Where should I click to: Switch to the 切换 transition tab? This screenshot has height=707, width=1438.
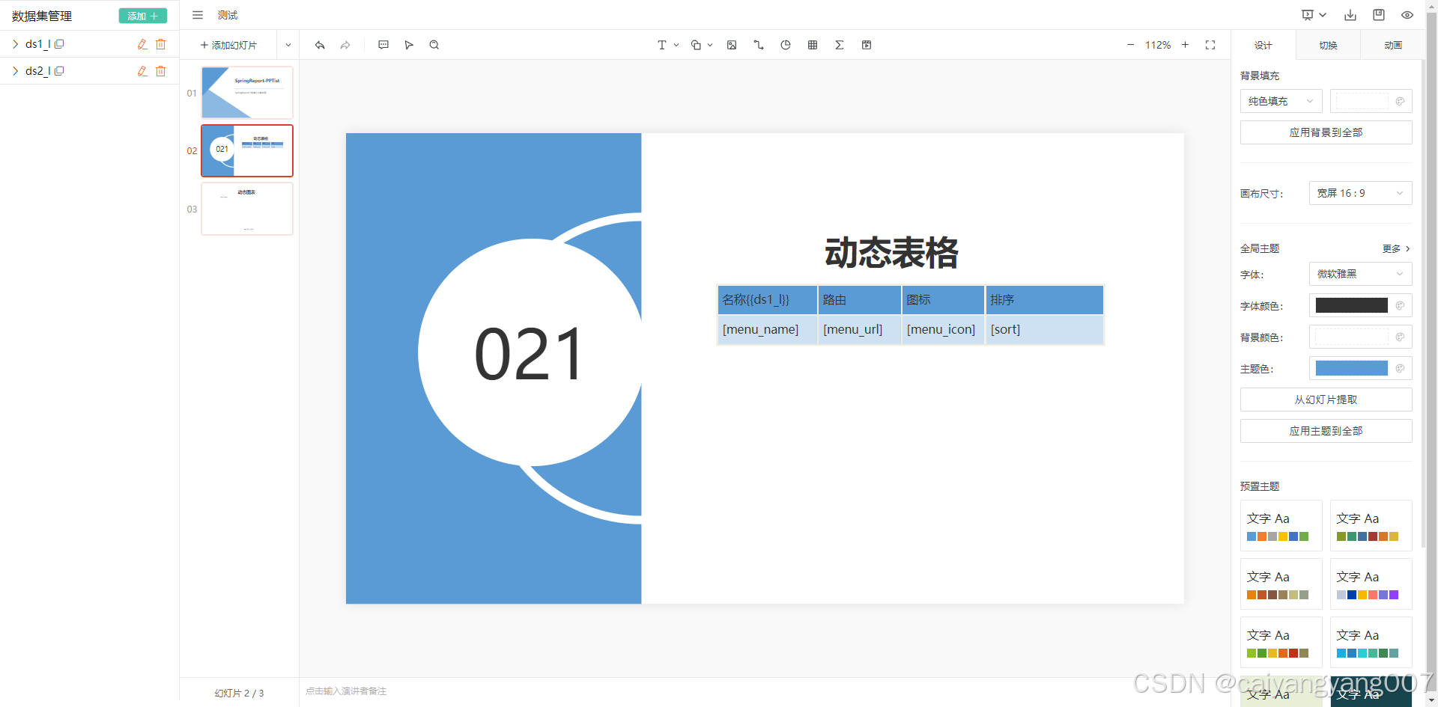(x=1328, y=45)
